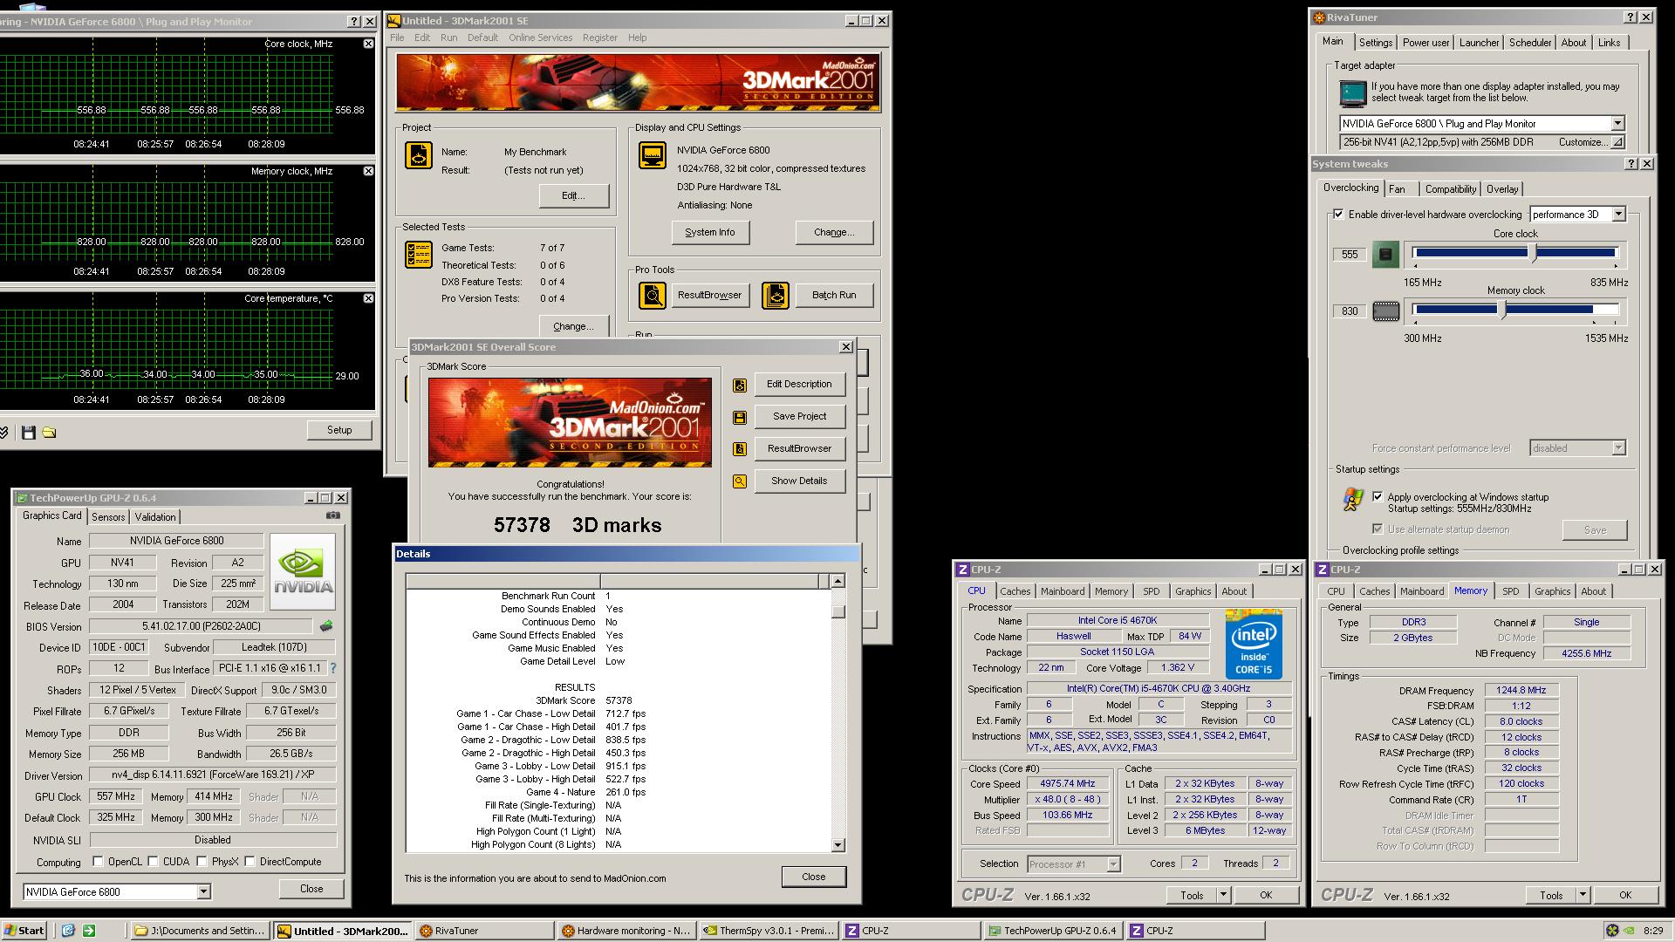
Task: Click the GPU-Z camera screenshot icon
Action: (x=332, y=515)
